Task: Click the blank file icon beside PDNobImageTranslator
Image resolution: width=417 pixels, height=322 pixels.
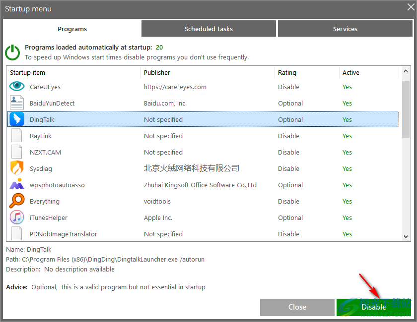Action: pos(17,234)
